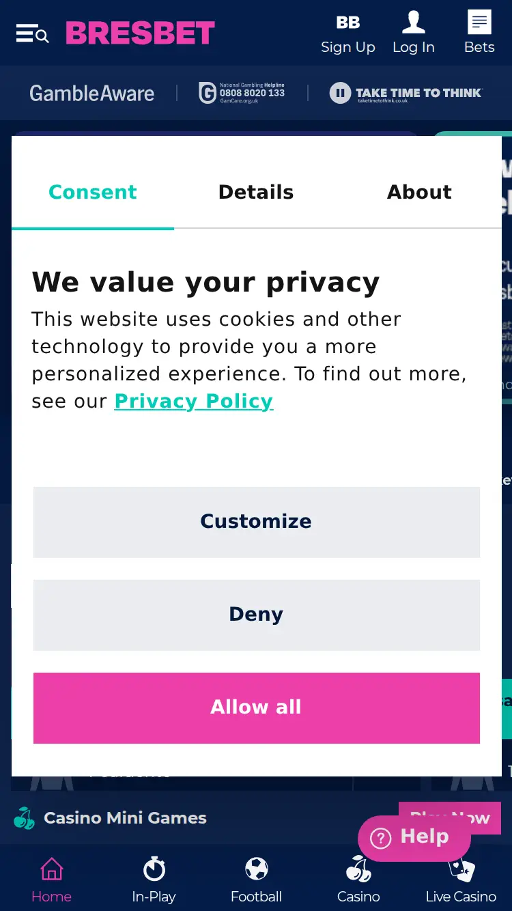Viewport: 512px width, 911px height.
Task: Open the hamburger menu with search icon
Action: (32, 32)
